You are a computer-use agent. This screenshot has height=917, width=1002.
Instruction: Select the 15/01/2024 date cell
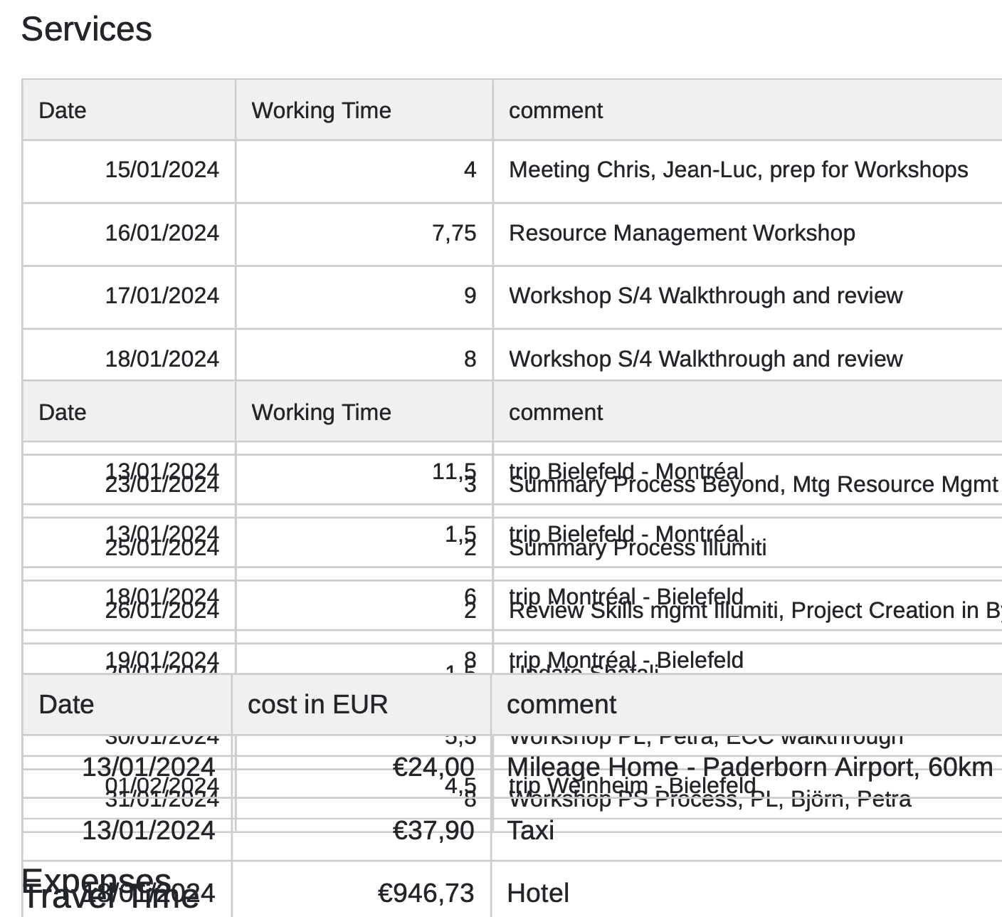(162, 170)
